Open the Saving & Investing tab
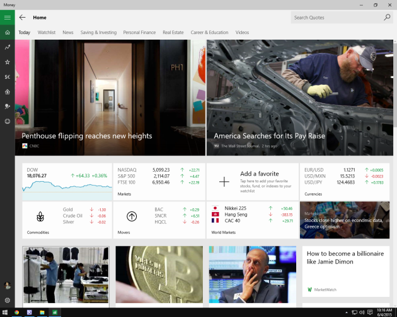Viewport: 397px width, 317px height. (x=98, y=32)
